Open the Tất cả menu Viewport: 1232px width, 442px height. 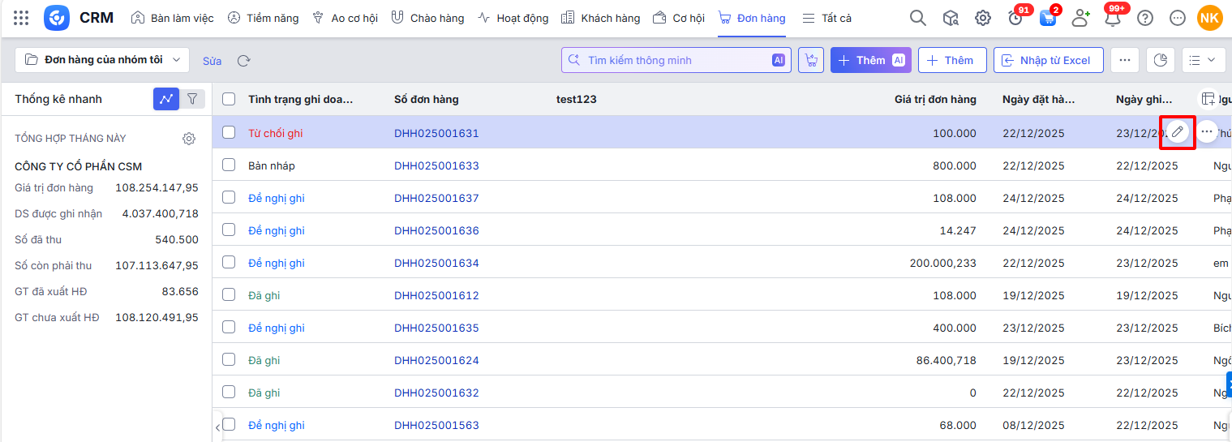pos(826,18)
